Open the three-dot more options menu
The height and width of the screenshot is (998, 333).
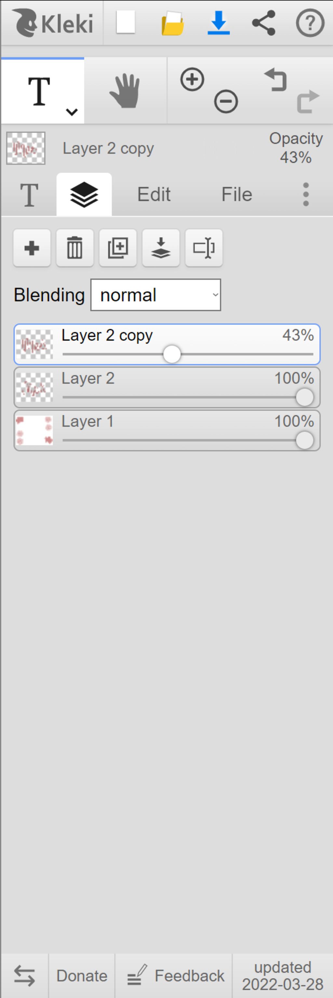[x=305, y=194]
